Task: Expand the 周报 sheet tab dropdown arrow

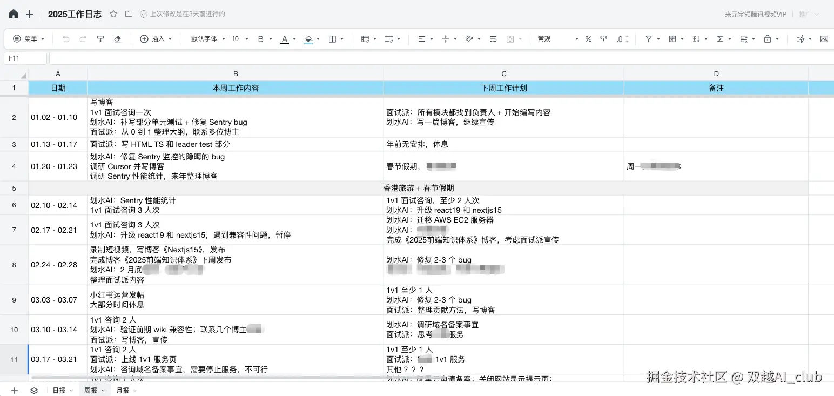Action: pyautogui.click(x=103, y=390)
